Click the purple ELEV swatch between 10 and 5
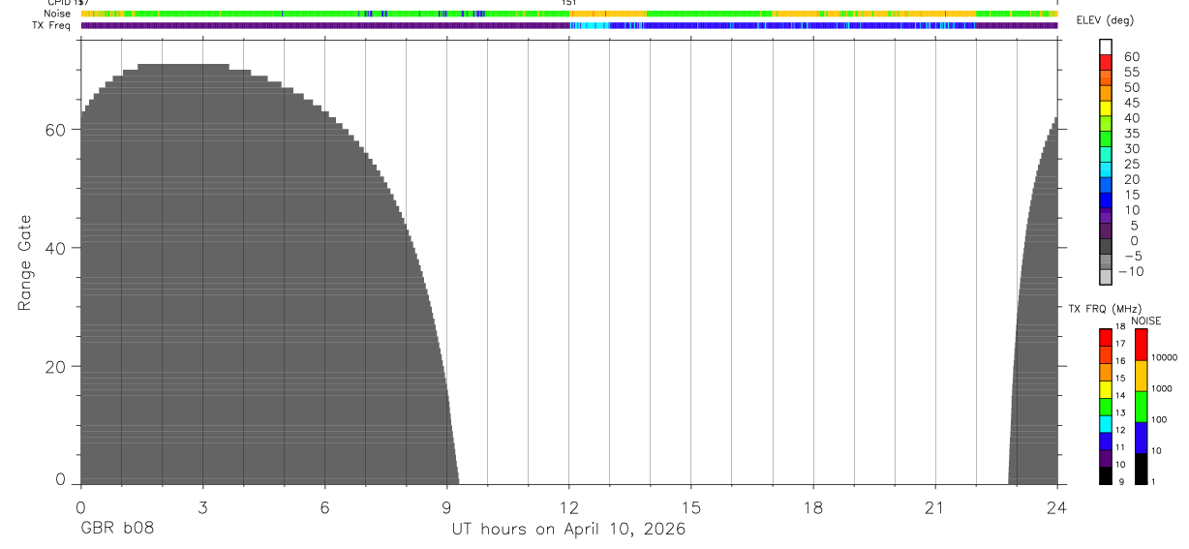Image resolution: width=1189 pixels, height=549 pixels. [1106, 217]
